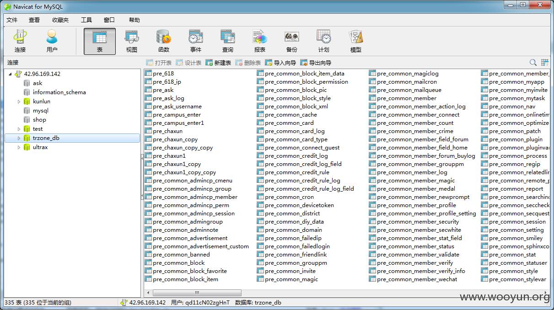Select the 表 tables toolbar icon
The width and height of the screenshot is (554, 310).
click(x=100, y=41)
